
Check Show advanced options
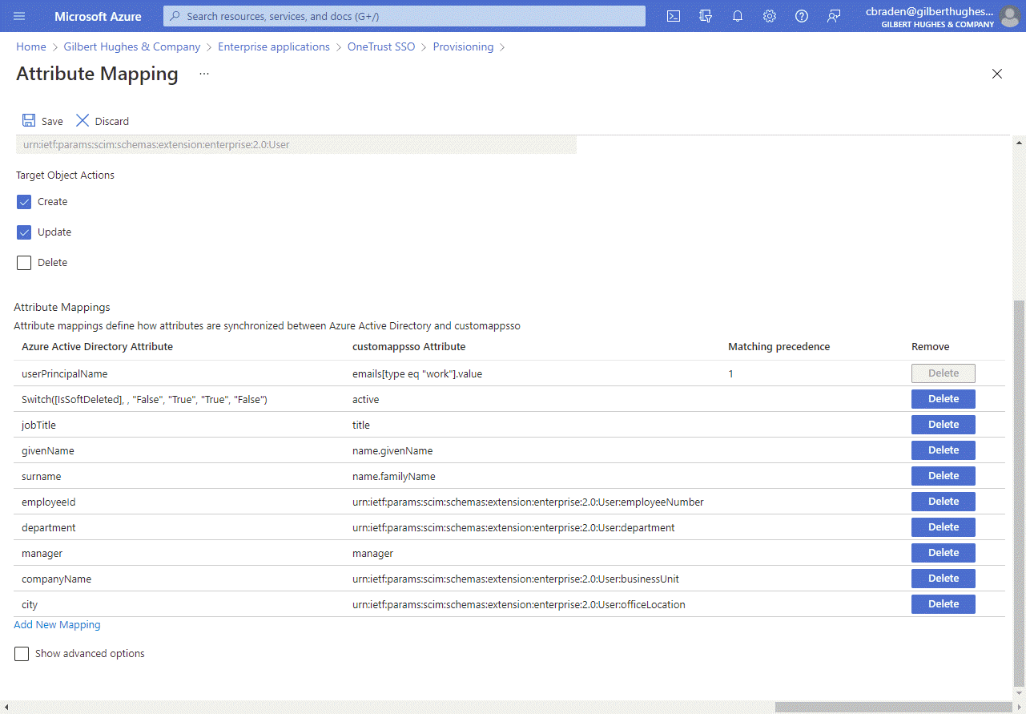pos(21,653)
